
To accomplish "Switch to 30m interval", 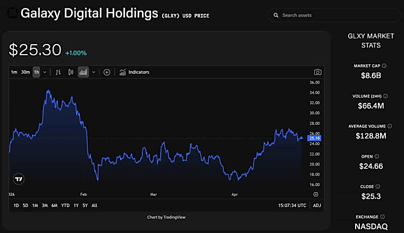I will click(x=26, y=72).
